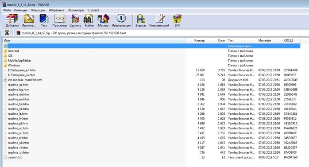Click the date 08.03.2019 5:17
This screenshot has width=309, height=167.
(x=268, y=157)
